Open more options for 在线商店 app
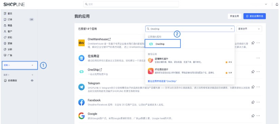 [258, 58]
